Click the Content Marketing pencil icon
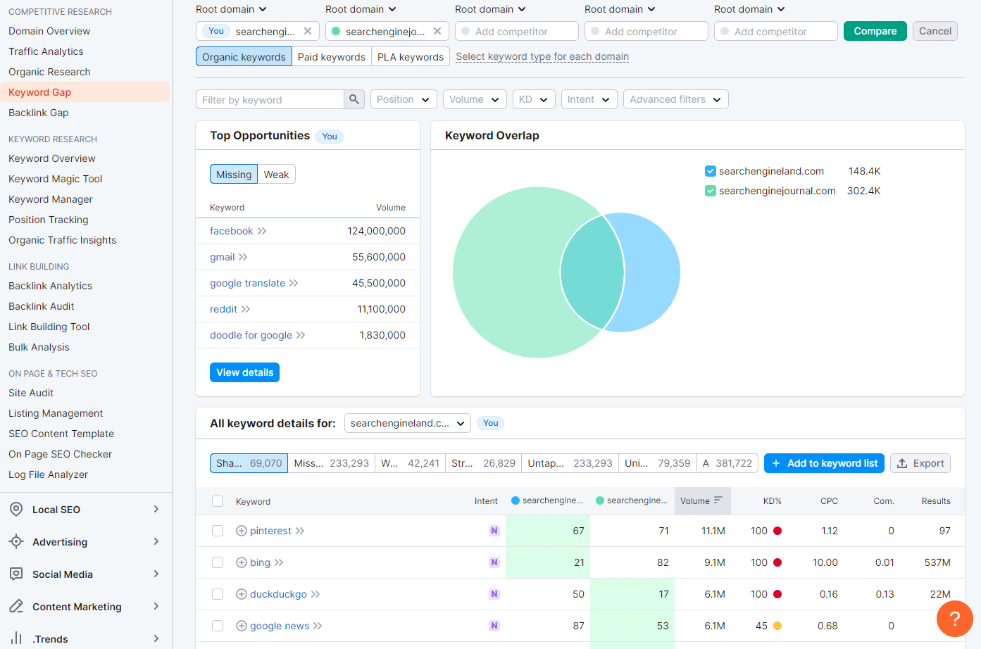The image size is (981, 649). (16, 606)
